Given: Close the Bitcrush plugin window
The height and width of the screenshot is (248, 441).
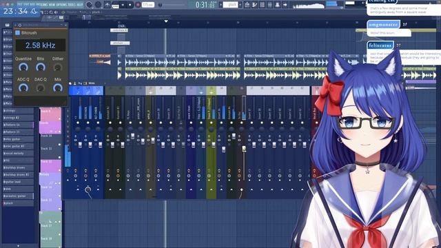Looking at the screenshot, I should (66, 25).
